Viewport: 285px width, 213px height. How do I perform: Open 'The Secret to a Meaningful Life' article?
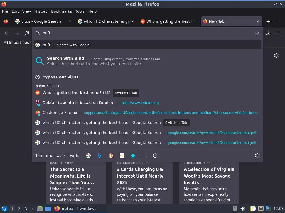click(76, 183)
